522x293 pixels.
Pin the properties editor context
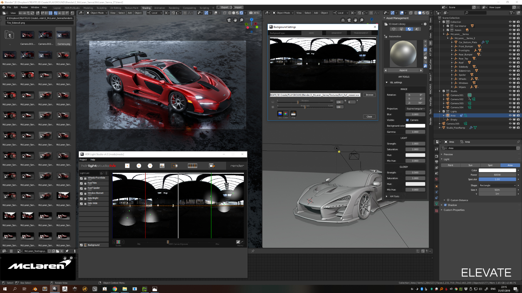tap(518, 142)
